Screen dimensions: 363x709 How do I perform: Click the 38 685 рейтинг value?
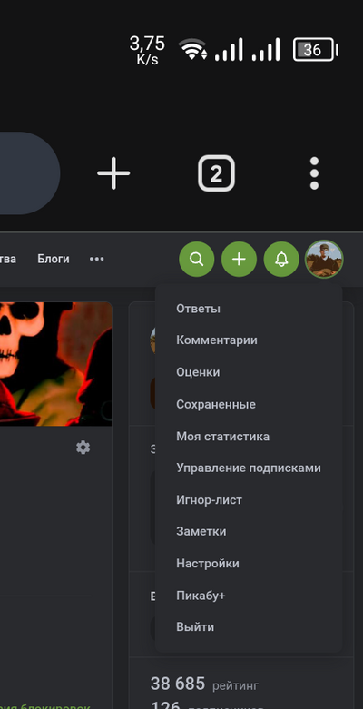coord(204,684)
